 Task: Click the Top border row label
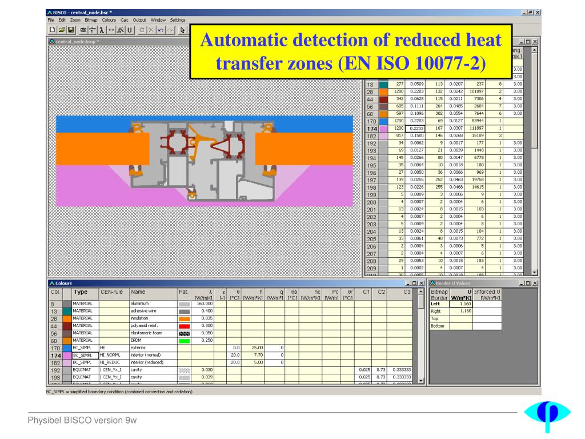coord(439,319)
